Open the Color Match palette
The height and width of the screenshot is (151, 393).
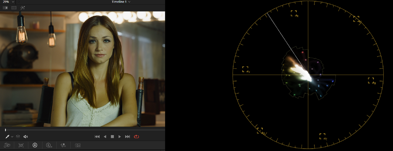(x=21, y=145)
